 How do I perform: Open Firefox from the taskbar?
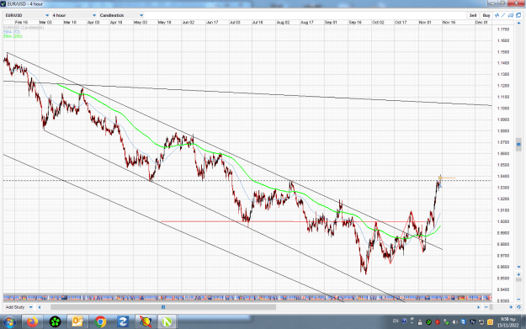pos(33,322)
